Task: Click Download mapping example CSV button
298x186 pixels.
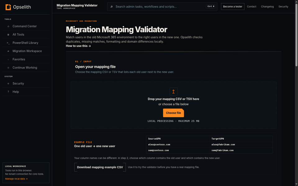Action: click(x=100, y=167)
